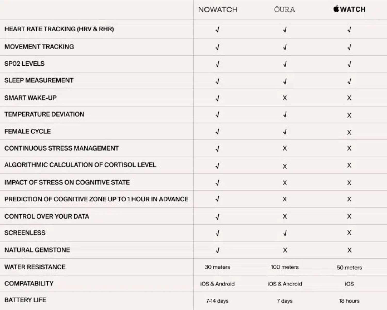Viewport: 387px width, 310px height.
Task: Click NOWATCH checkmark for Natural Gemstone
Action: (x=217, y=250)
